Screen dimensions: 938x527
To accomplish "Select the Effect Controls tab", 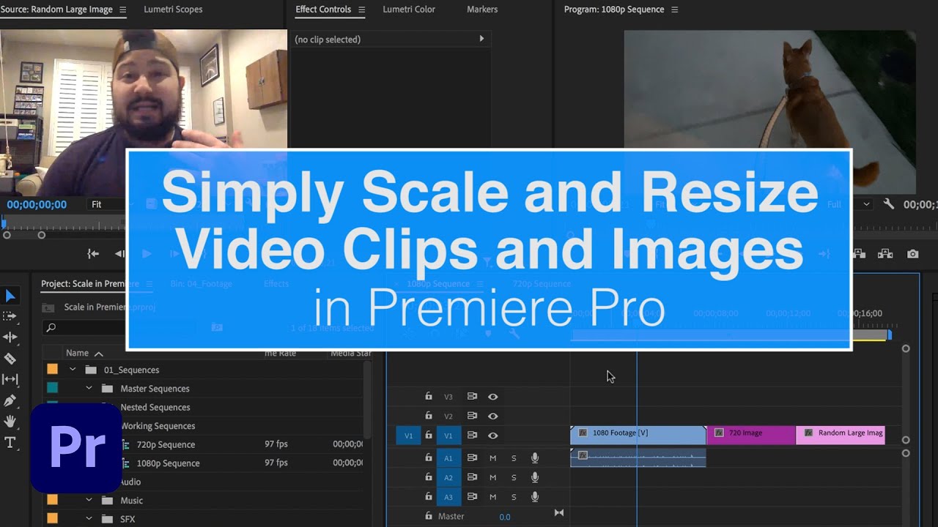I will click(323, 10).
